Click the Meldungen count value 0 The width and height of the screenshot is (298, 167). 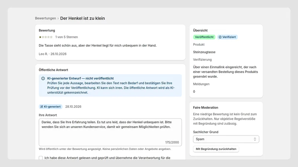(194, 92)
